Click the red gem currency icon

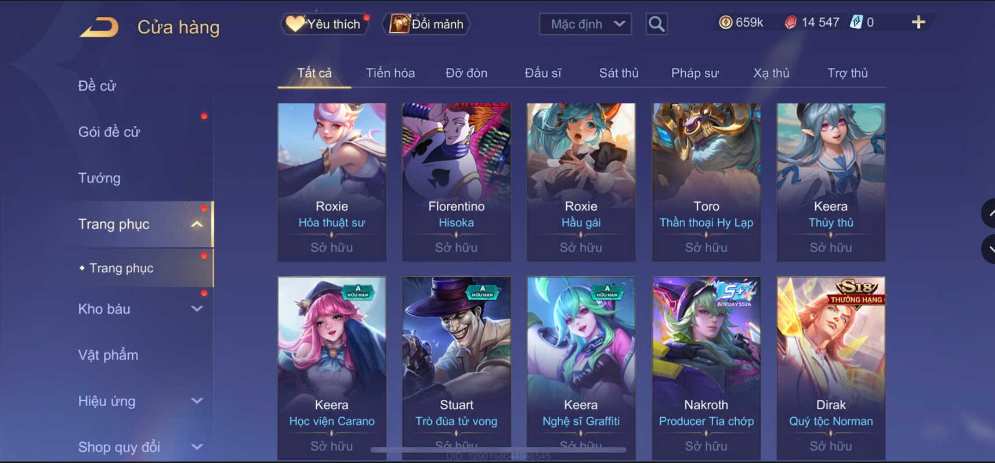790,23
